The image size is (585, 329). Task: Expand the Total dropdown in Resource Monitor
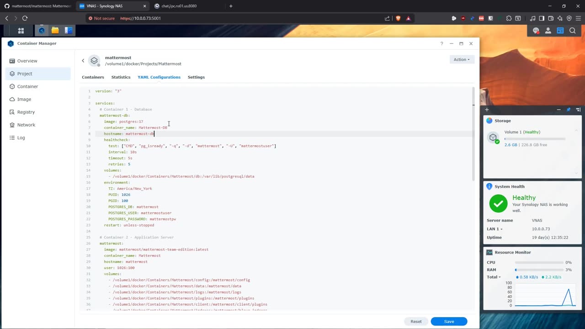(494, 277)
